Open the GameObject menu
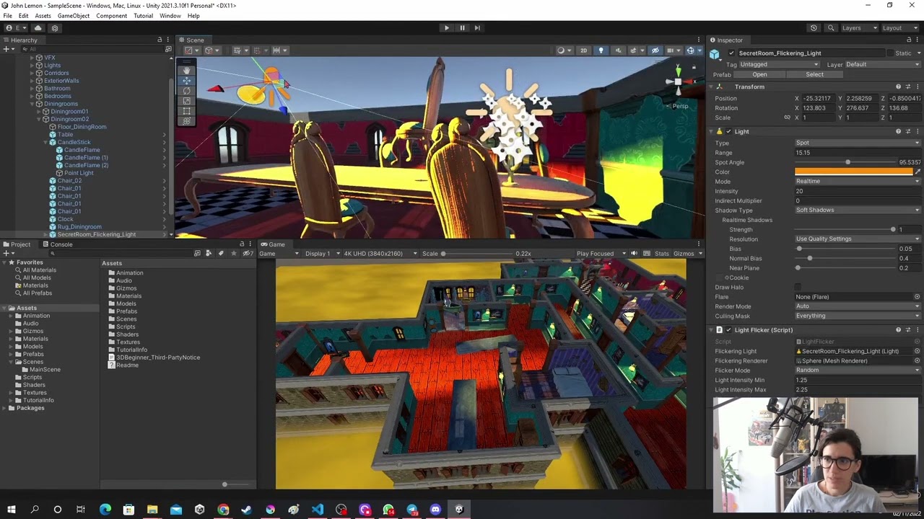The height and width of the screenshot is (519, 924). coord(74,16)
